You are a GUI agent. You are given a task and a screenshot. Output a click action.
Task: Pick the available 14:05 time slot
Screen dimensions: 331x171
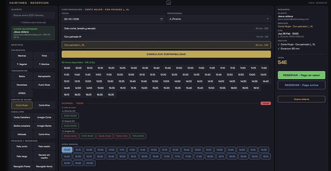tap(189, 81)
